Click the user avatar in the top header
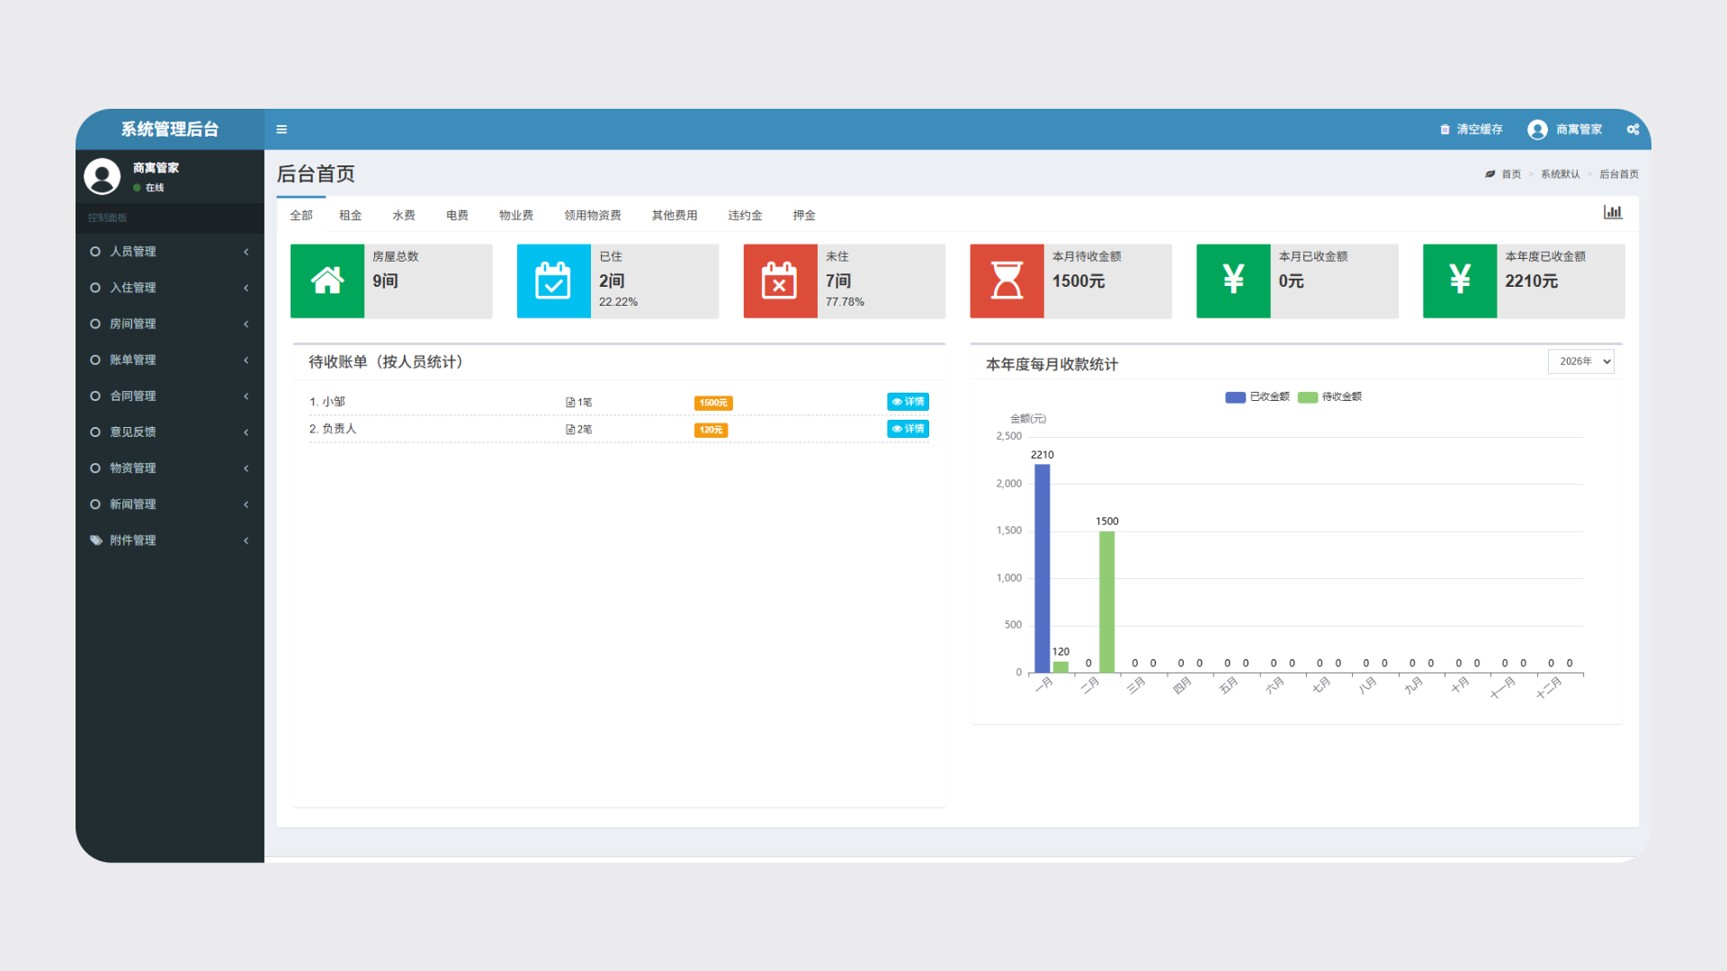 (x=1537, y=129)
